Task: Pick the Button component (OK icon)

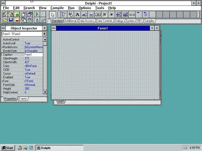Action: pos(98,15)
